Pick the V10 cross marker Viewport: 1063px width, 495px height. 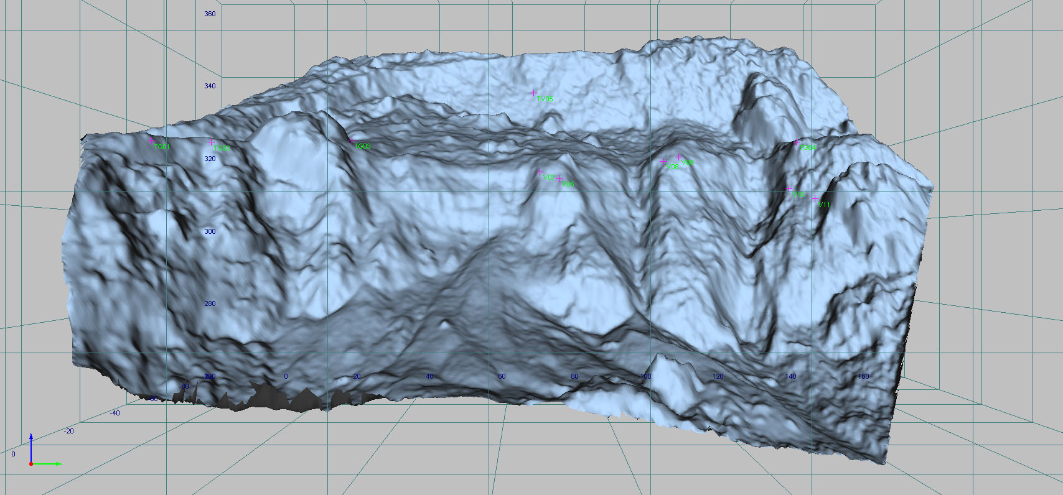pyautogui.click(x=789, y=189)
